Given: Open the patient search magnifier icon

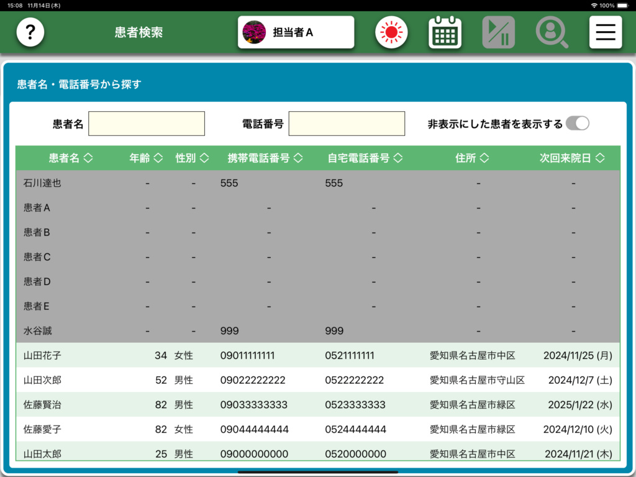Looking at the screenshot, I should [552, 32].
